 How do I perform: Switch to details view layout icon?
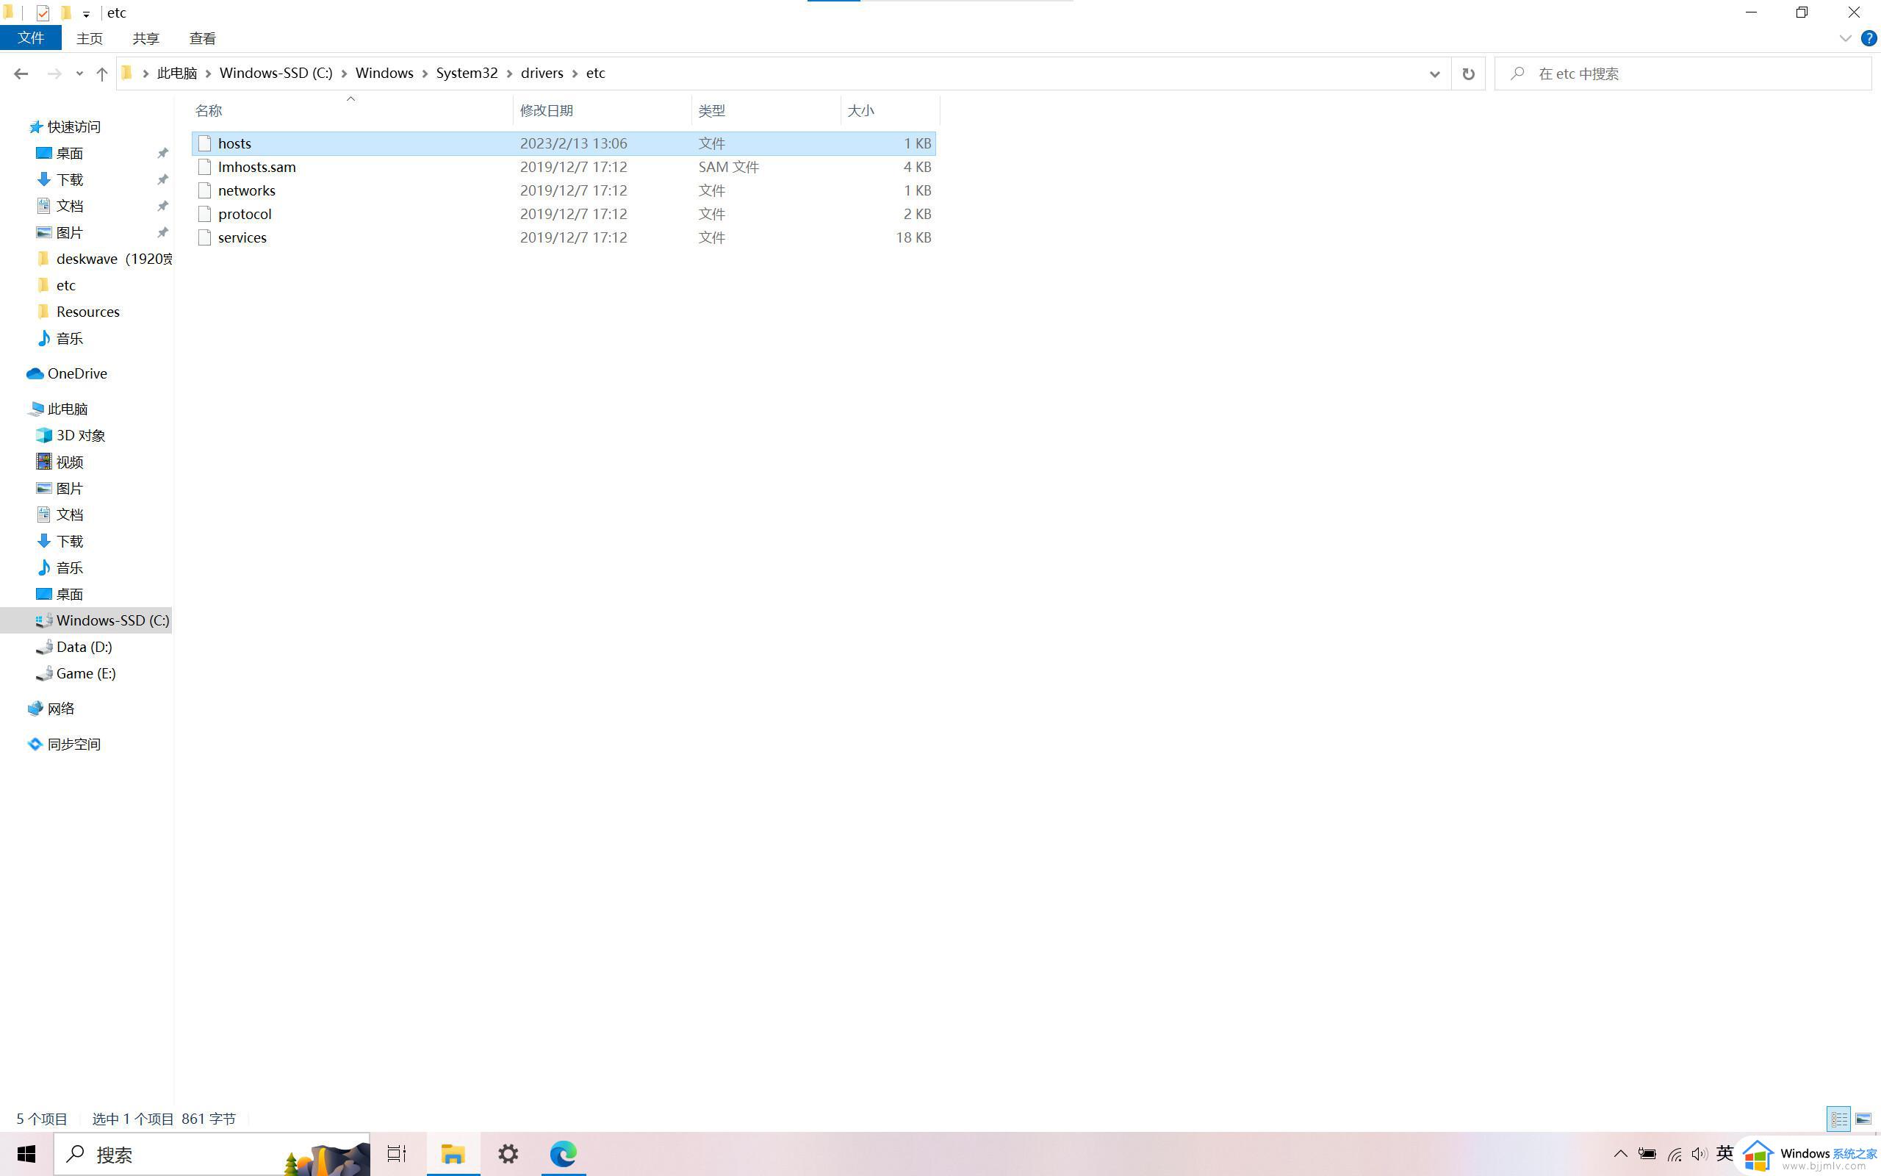click(1838, 1119)
